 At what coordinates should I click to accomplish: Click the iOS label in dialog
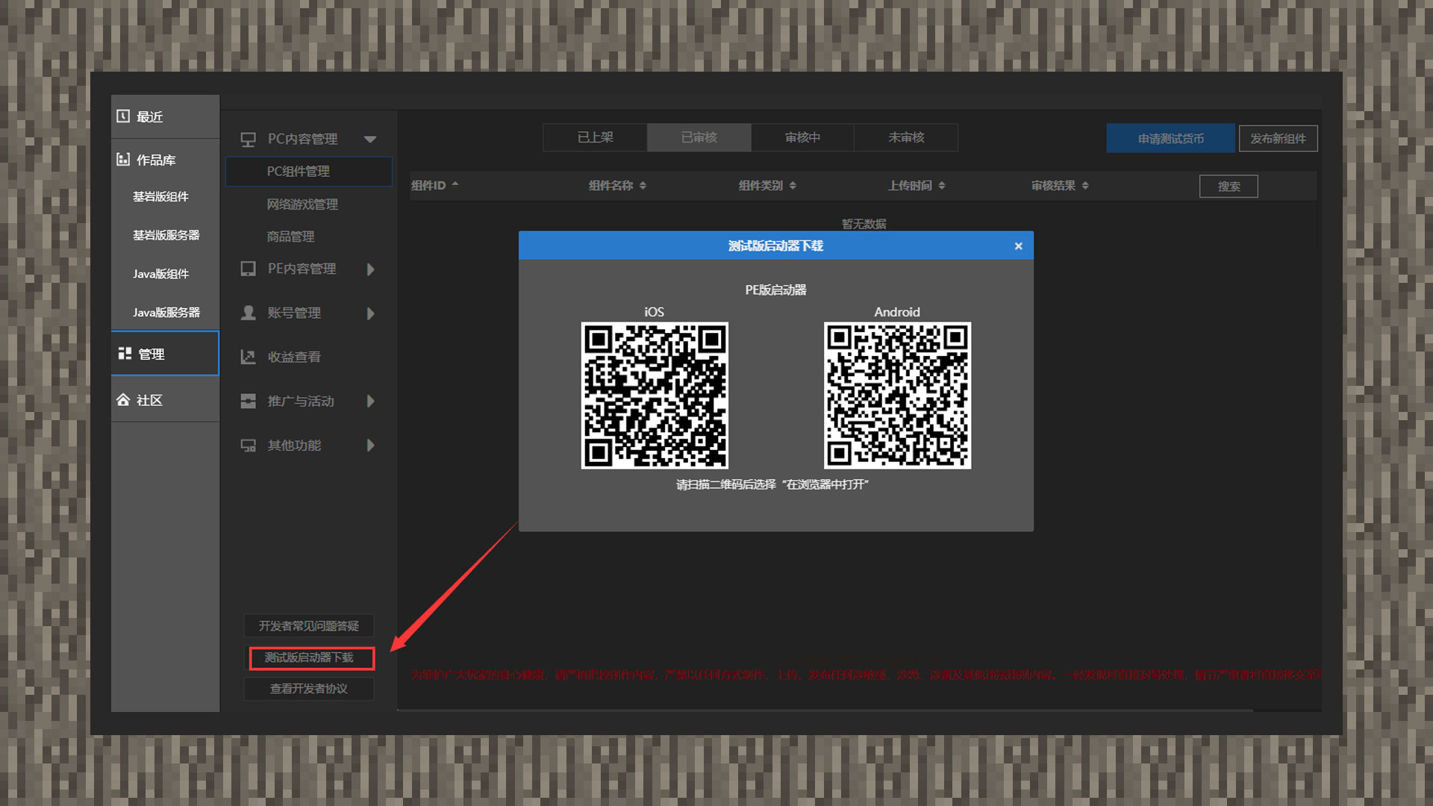pyautogui.click(x=654, y=312)
